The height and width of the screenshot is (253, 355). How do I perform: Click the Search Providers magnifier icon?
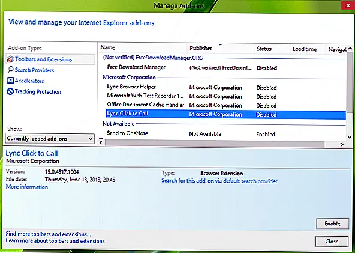[10, 70]
